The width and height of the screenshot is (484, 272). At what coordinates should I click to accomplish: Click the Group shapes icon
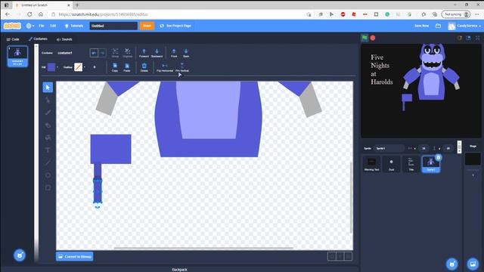tap(115, 53)
